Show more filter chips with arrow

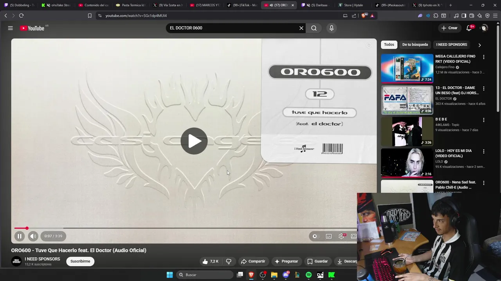click(x=479, y=45)
